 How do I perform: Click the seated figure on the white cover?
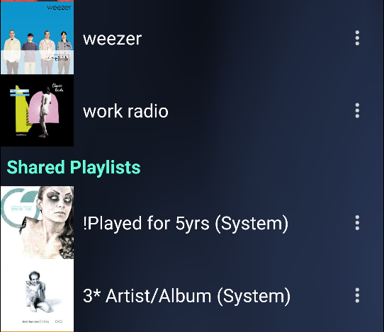[x=37, y=291]
